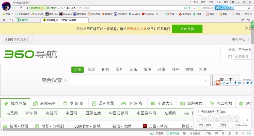Click the sidebar toggle icon left of tabs

click(x=4, y=20)
